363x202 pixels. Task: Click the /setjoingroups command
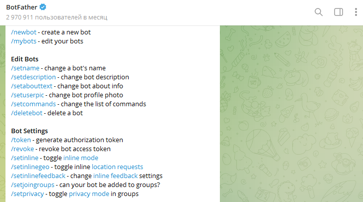32,185
